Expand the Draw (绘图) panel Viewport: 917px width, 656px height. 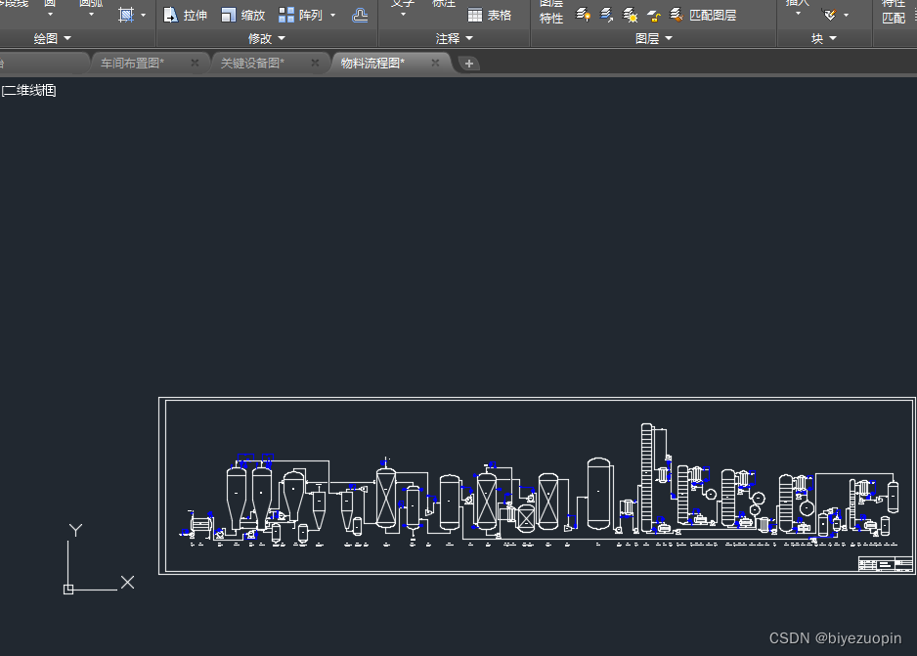pyautogui.click(x=52, y=38)
